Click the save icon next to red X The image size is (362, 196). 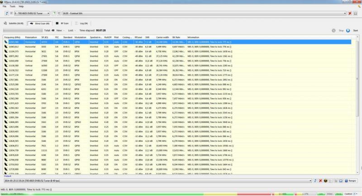pos(355,14)
